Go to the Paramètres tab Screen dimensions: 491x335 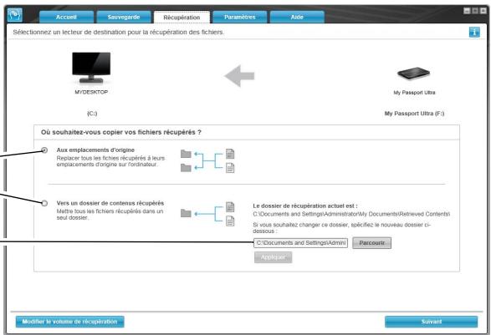(239, 17)
